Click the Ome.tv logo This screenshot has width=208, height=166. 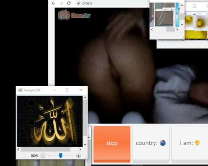74,15
